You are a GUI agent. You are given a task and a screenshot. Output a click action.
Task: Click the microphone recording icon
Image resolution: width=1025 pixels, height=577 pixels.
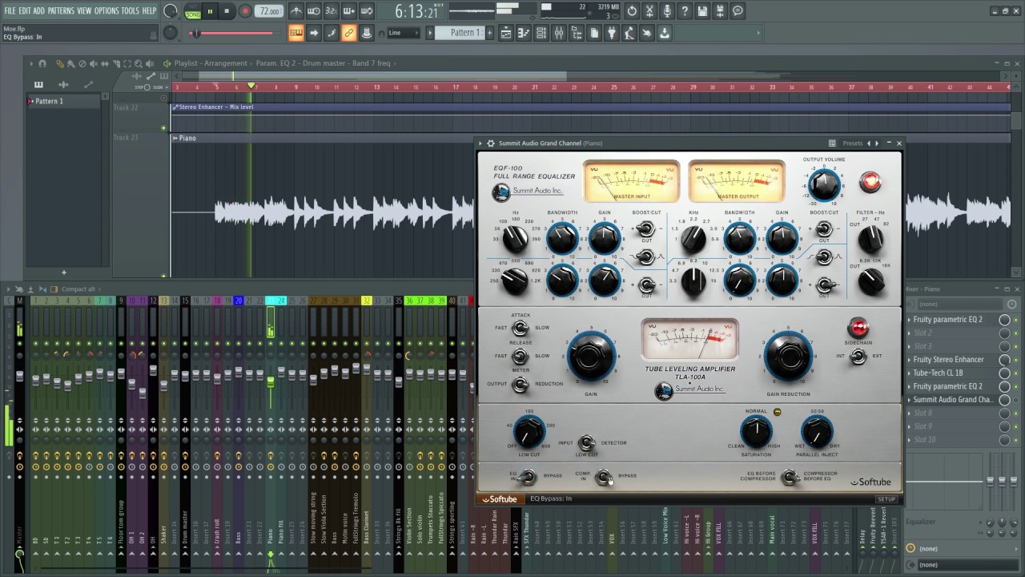(x=667, y=11)
